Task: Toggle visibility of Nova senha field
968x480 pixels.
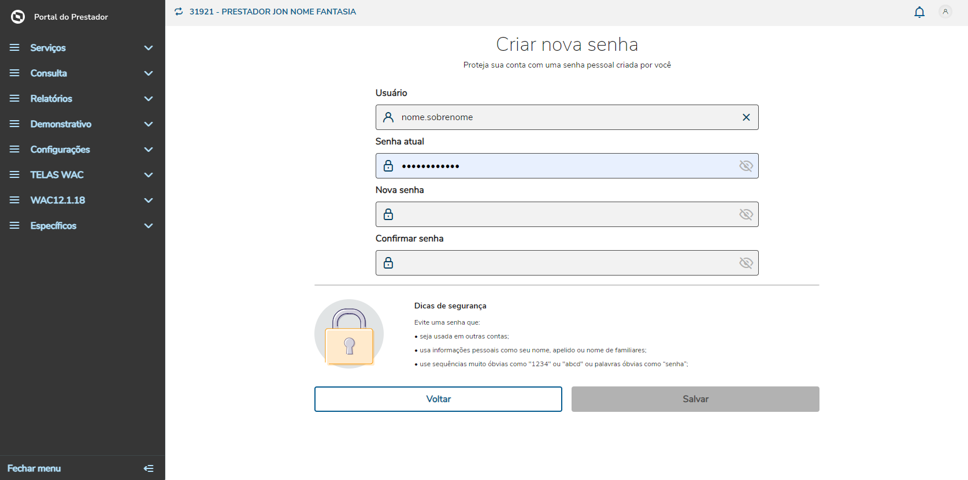Action: pos(746,214)
